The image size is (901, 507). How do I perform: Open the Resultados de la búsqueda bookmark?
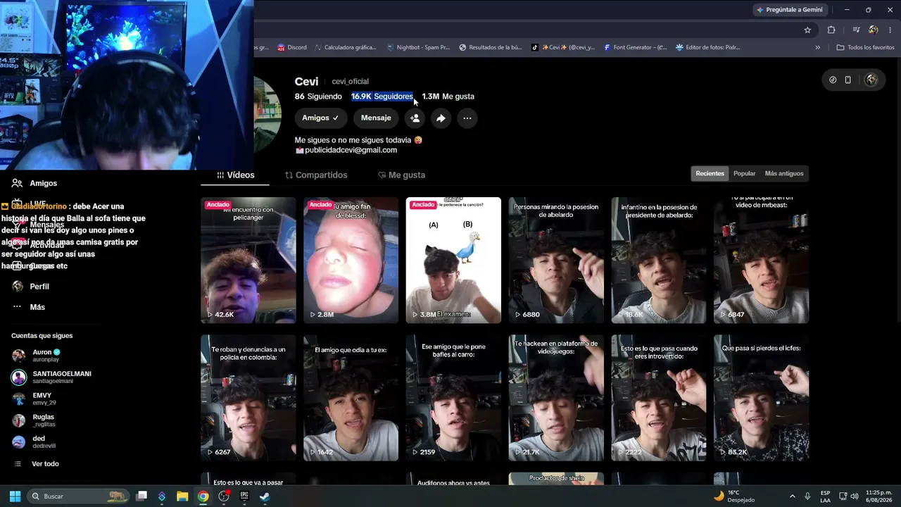[491, 47]
